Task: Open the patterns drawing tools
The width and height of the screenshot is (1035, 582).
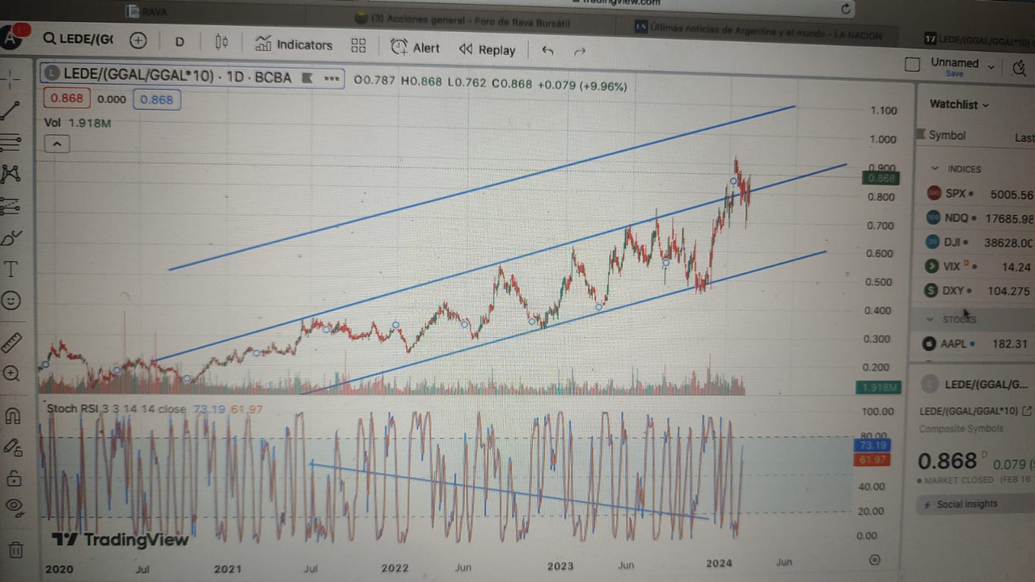Action: [x=11, y=173]
